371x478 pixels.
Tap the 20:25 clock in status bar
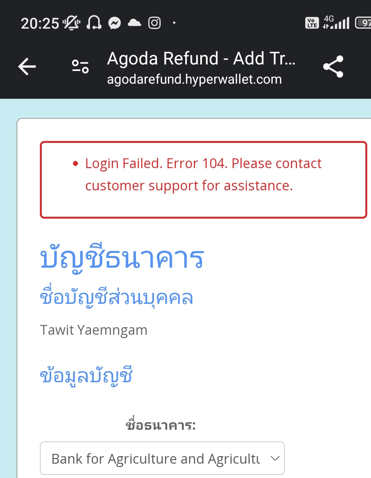[40, 23]
